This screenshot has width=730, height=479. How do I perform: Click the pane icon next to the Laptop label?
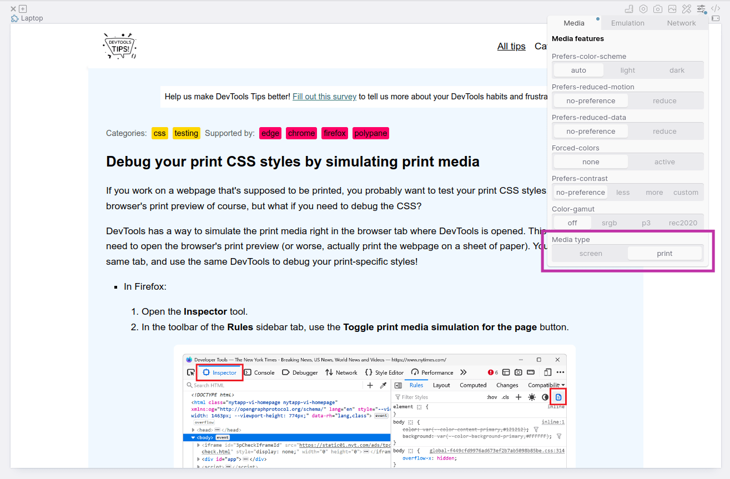[x=14, y=18]
